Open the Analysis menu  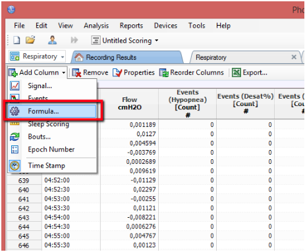pyautogui.click(x=96, y=26)
